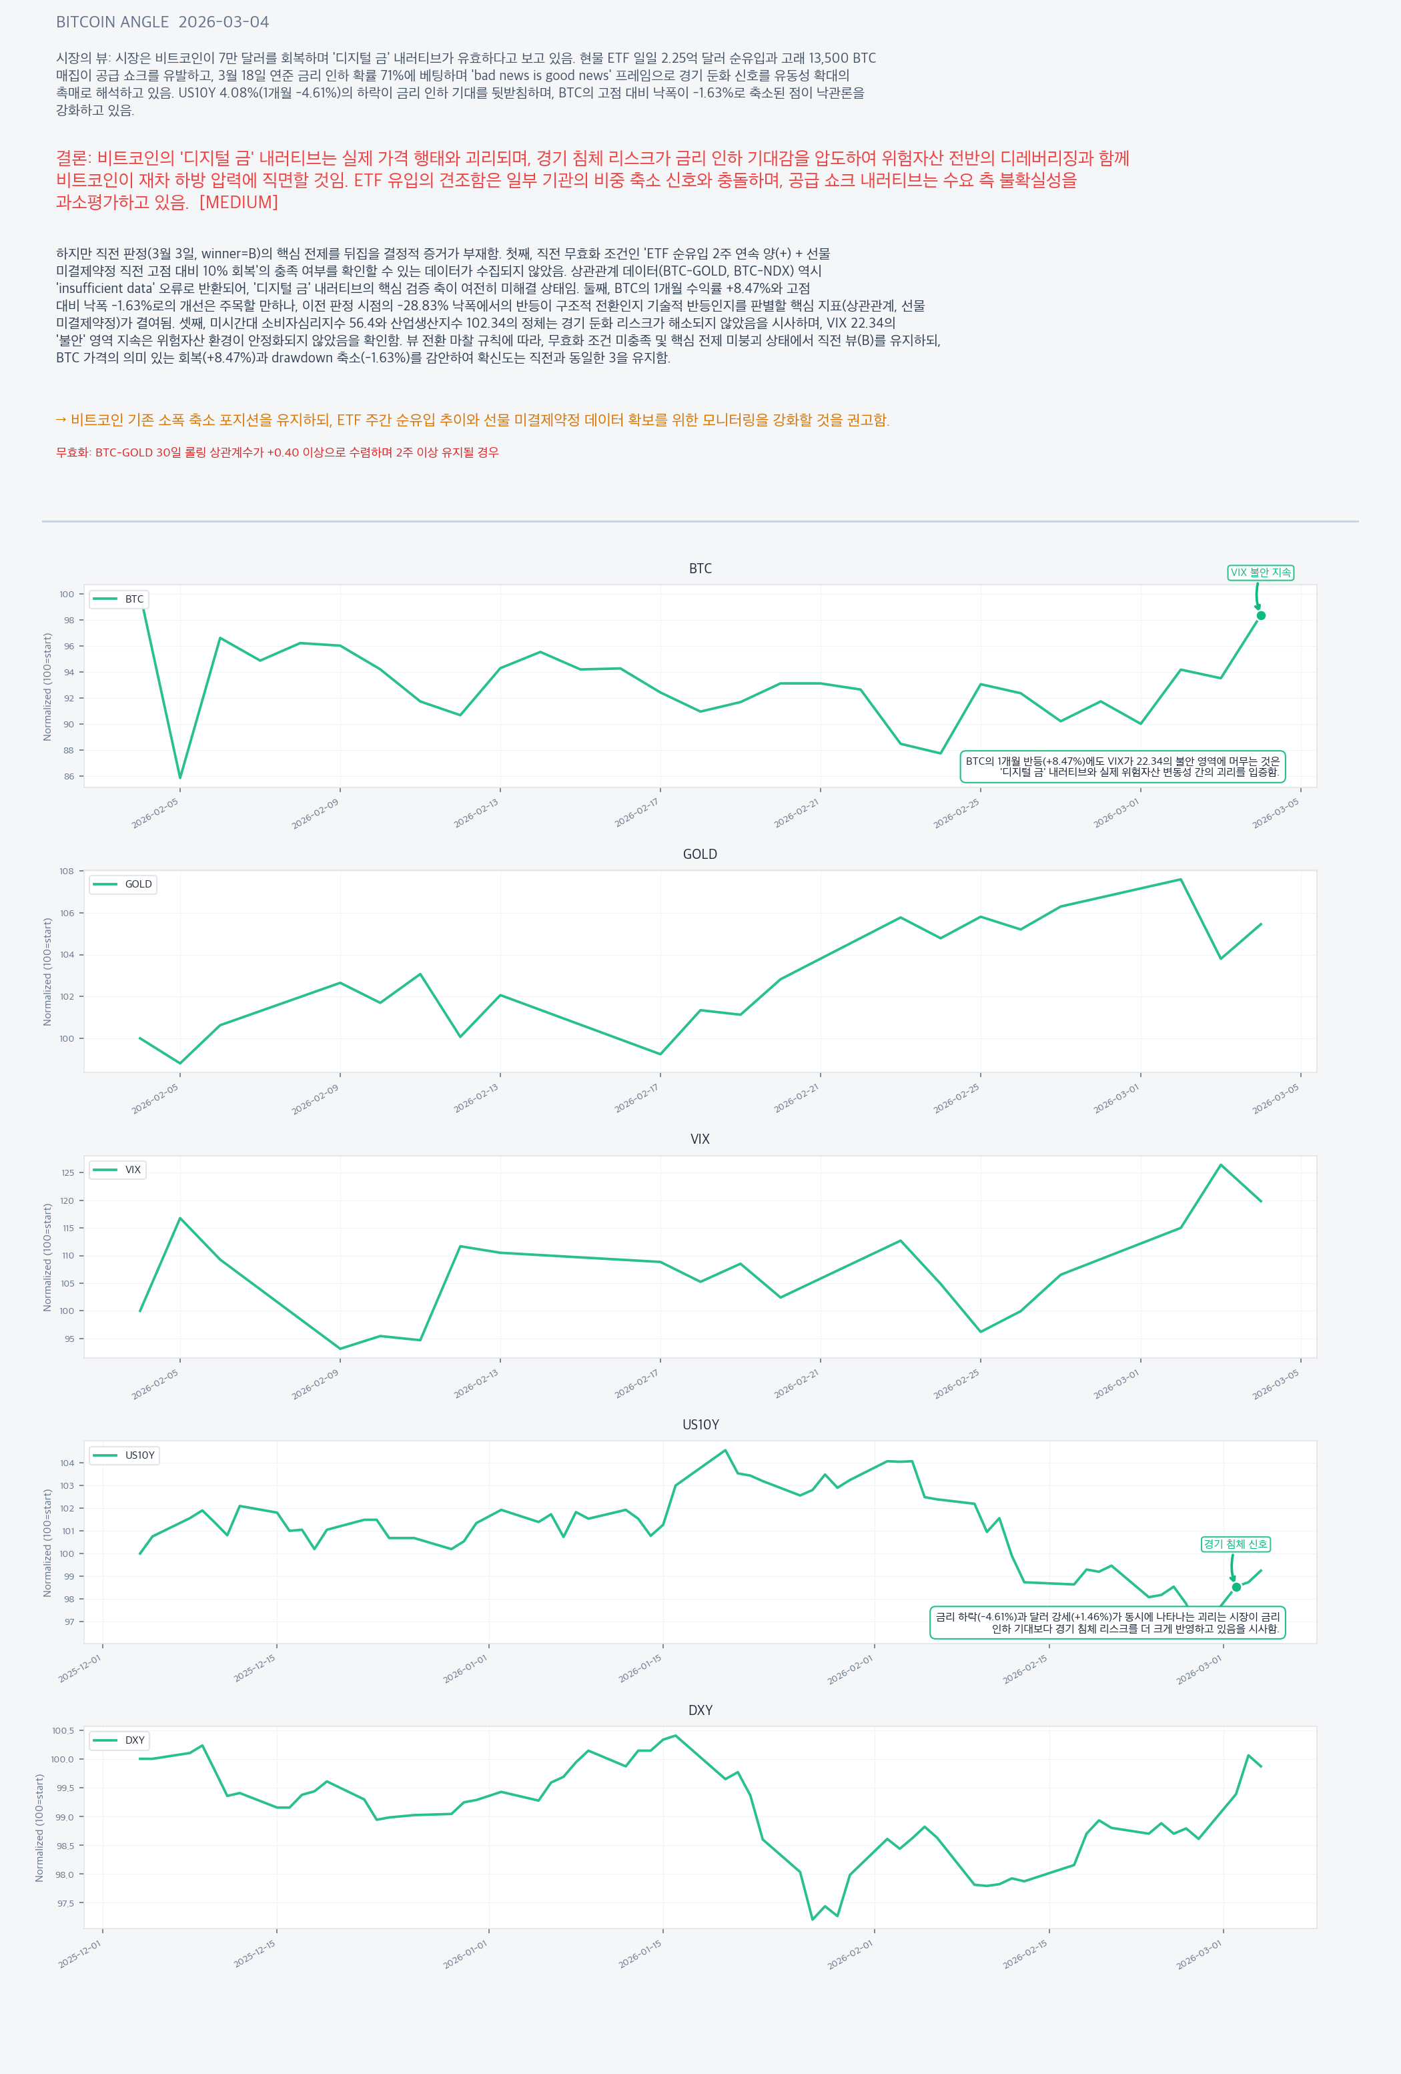Click the BTC legend line swatch
The image size is (1401, 2074).
[105, 599]
